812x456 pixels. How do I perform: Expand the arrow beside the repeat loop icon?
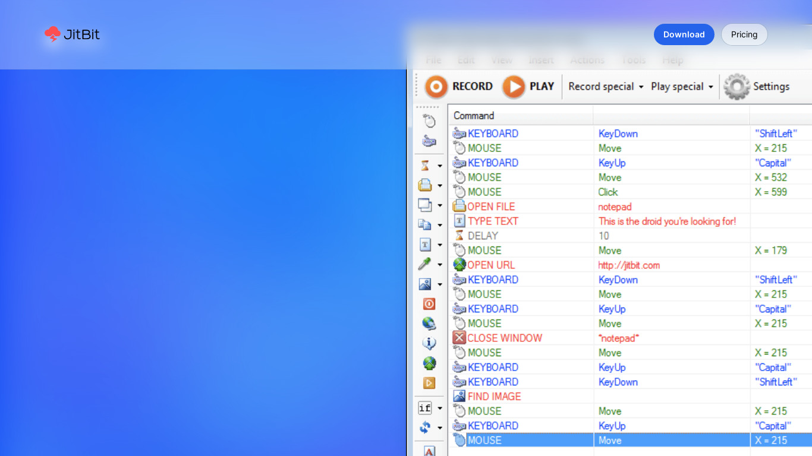pos(440,427)
